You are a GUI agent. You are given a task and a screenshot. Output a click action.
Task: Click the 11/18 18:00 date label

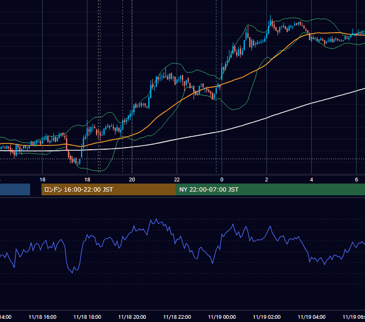point(87,317)
